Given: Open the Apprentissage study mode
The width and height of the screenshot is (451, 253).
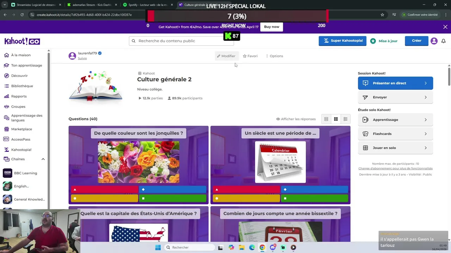Looking at the screenshot, I should (395, 120).
